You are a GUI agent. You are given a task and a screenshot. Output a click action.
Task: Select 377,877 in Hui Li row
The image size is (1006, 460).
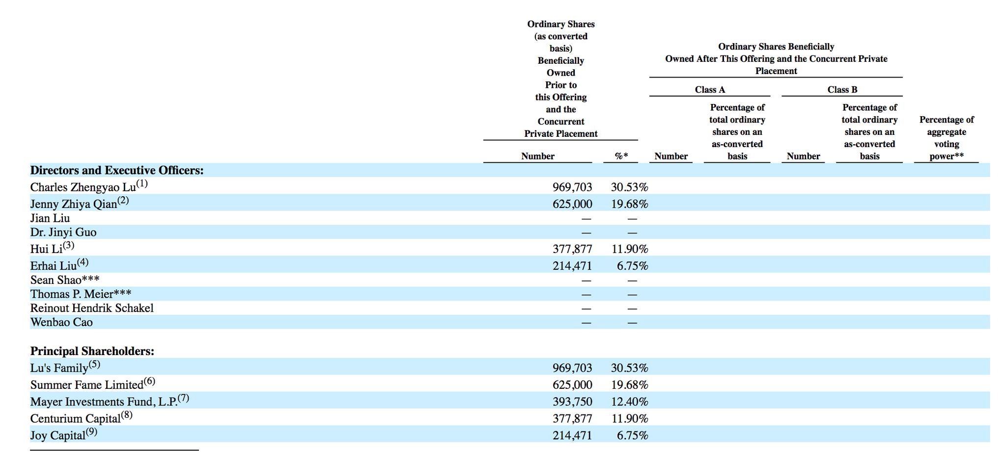[x=572, y=249]
